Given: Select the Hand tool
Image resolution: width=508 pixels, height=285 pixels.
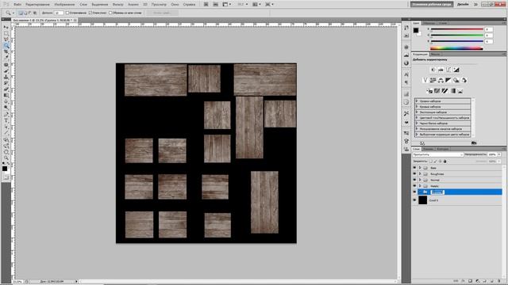Looking at the screenshot, I should click(x=6, y=152).
